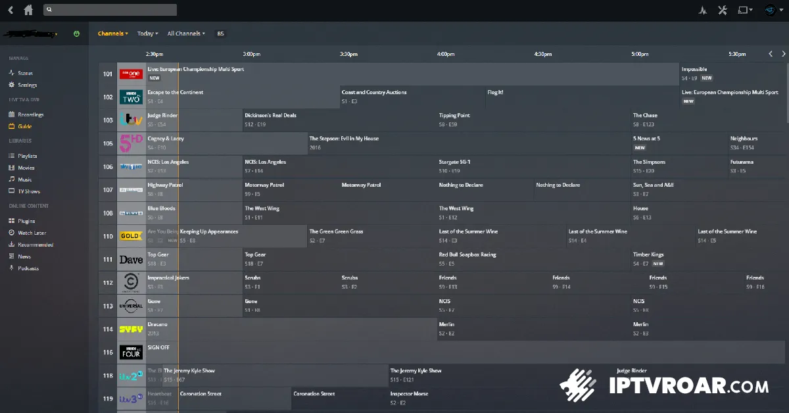Click the ITV2 channel logo

131,376
